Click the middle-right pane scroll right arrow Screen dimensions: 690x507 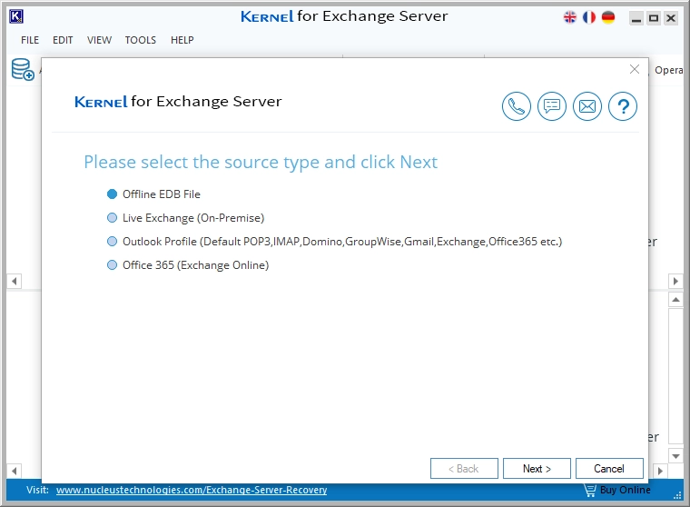tap(675, 281)
